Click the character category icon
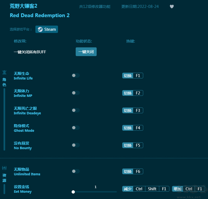This screenshot has width=208, height=199. click(x=4, y=72)
